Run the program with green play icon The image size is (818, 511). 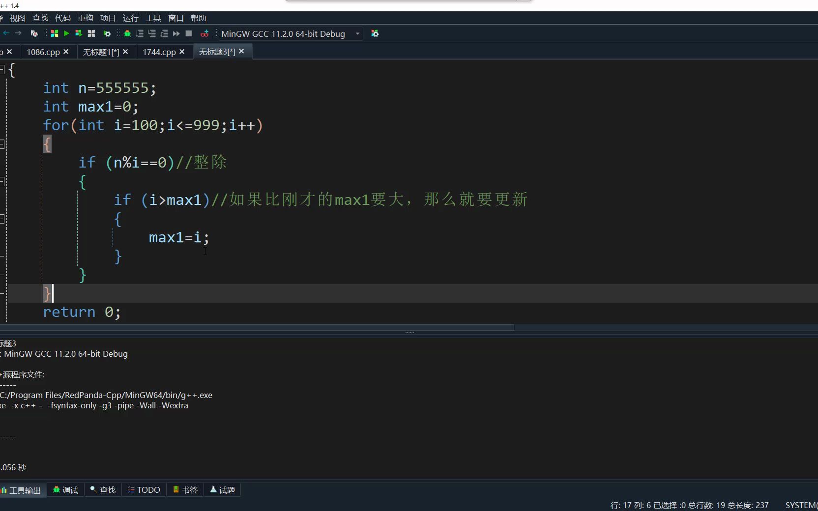click(x=66, y=33)
